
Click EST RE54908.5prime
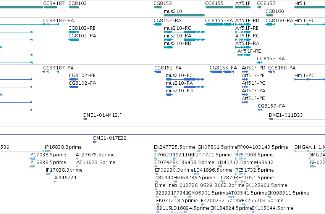254,155
